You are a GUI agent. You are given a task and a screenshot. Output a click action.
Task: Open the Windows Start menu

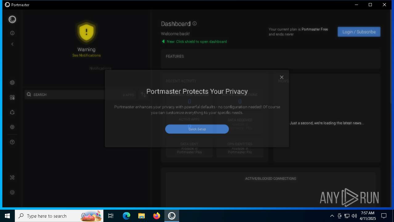pos(7,216)
